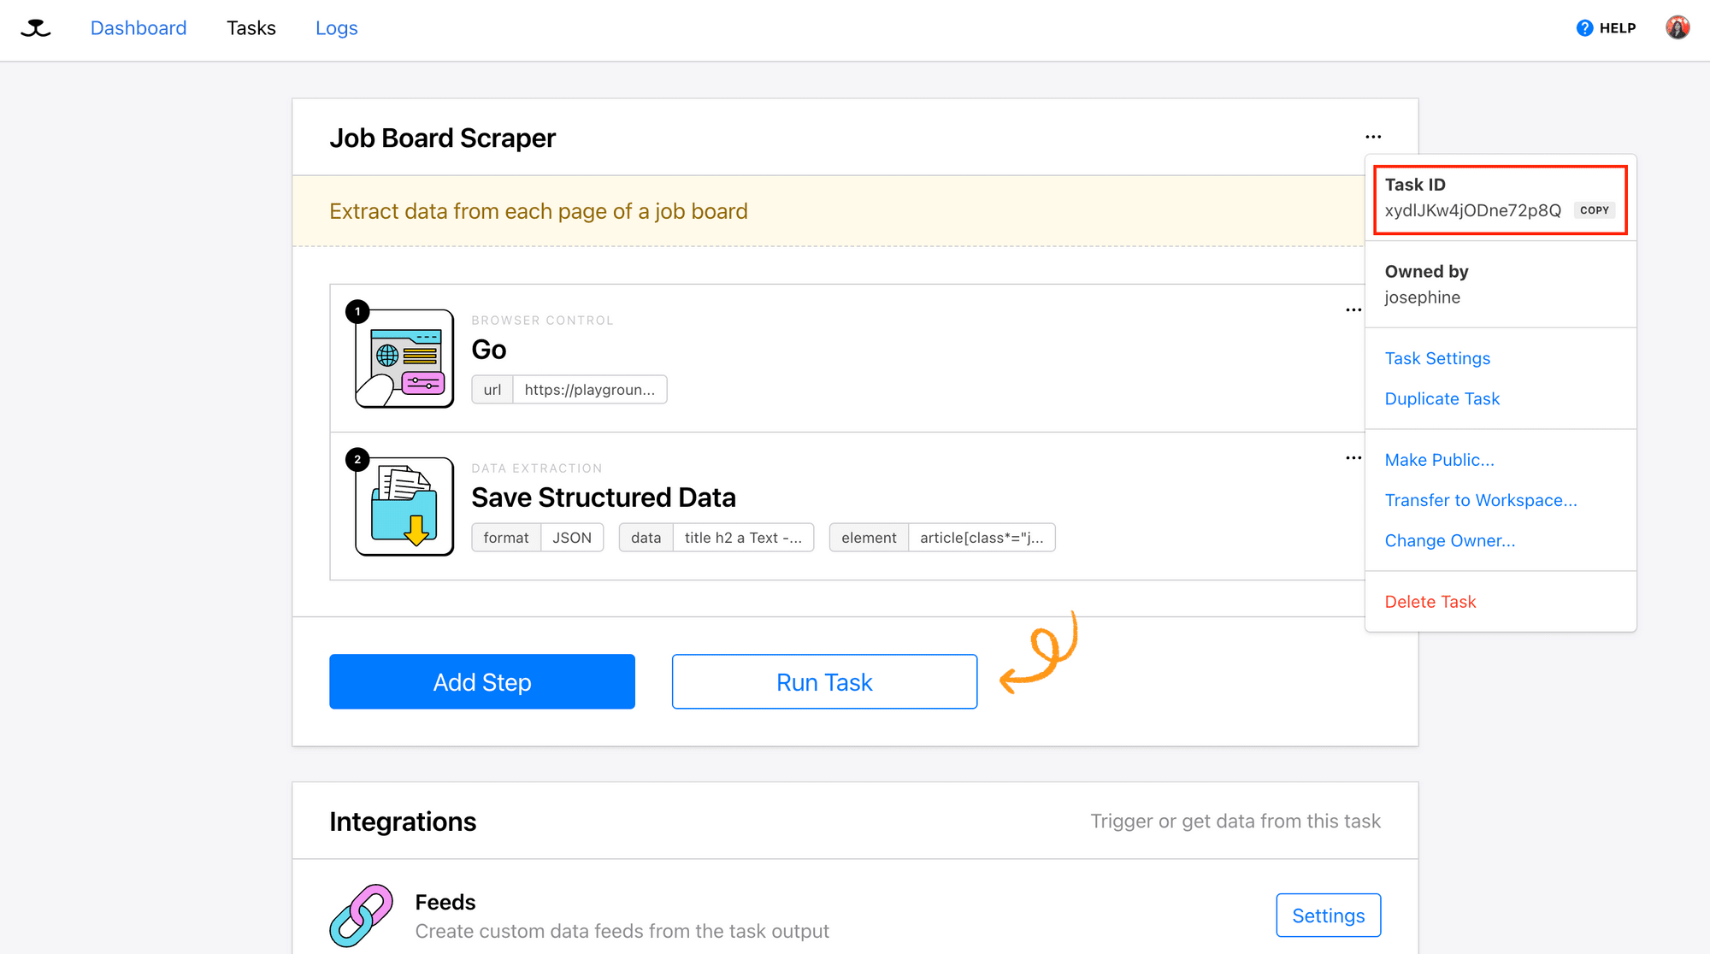
Task: Click the Go step browser icon
Action: (404, 358)
